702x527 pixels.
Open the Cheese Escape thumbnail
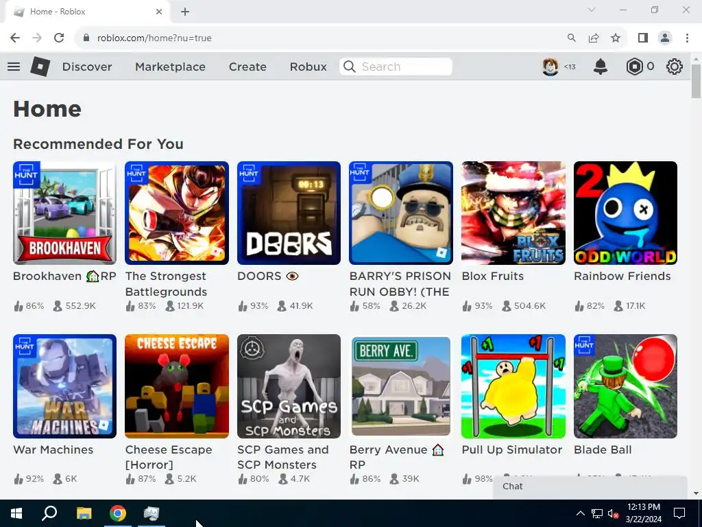point(177,386)
